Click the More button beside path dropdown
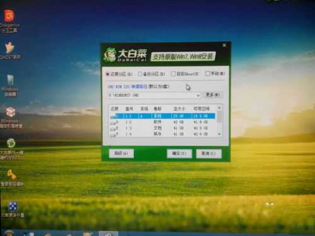Screen dimensions: 315x236 click(212, 95)
